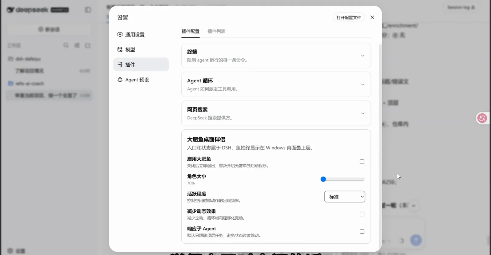Click the sliders icon beside 插件

(x=120, y=65)
